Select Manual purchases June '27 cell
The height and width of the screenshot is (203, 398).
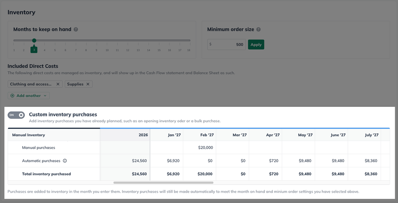tap(332, 147)
